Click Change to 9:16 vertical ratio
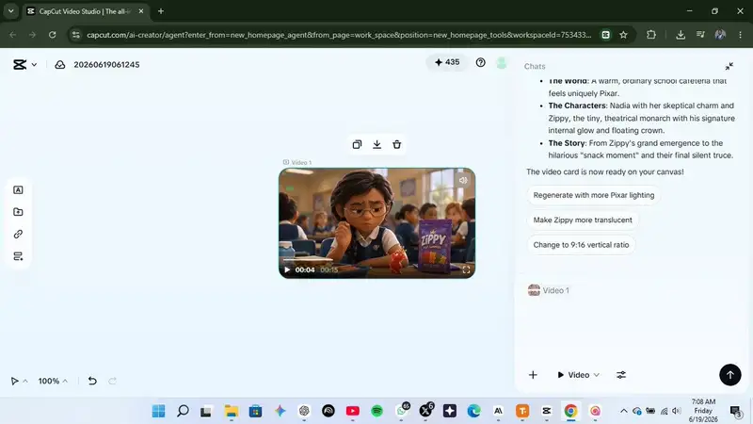The image size is (753, 424). [x=581, y=245]
